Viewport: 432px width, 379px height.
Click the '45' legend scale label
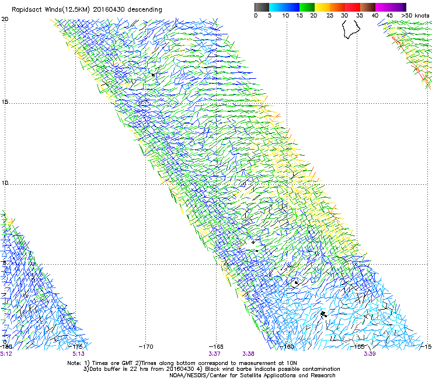point(389,16)
